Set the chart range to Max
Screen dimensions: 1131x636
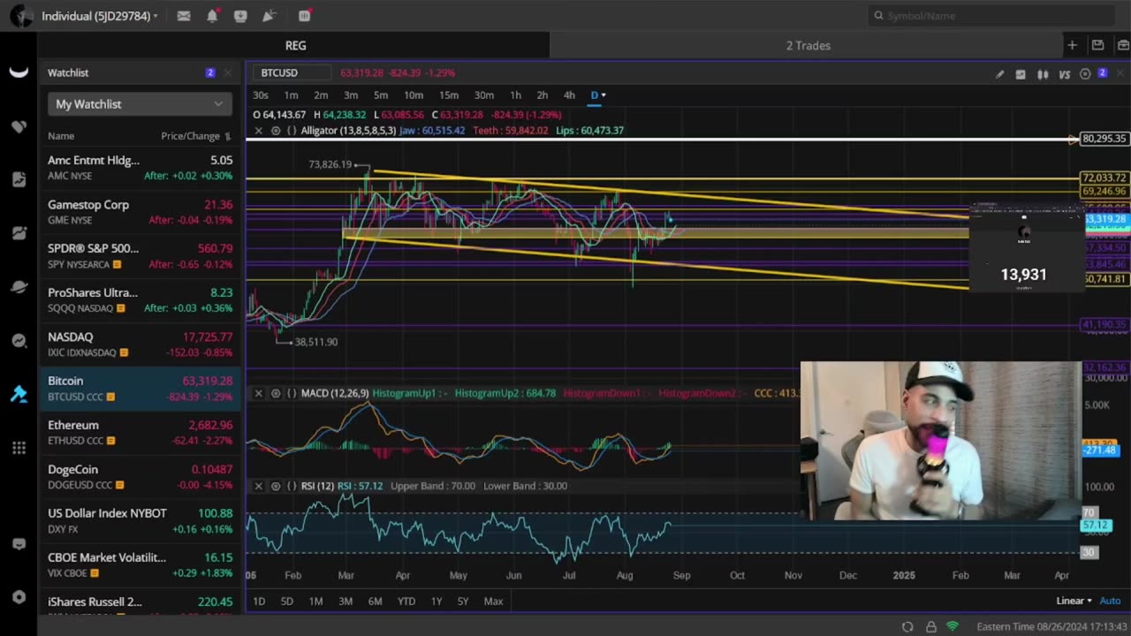(493, 602)
